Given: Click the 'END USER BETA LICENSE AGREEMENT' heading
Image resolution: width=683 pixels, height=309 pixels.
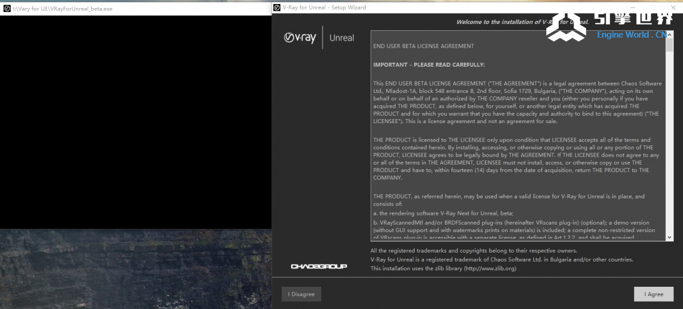Looking at the screenshot, I should [423, 46].
